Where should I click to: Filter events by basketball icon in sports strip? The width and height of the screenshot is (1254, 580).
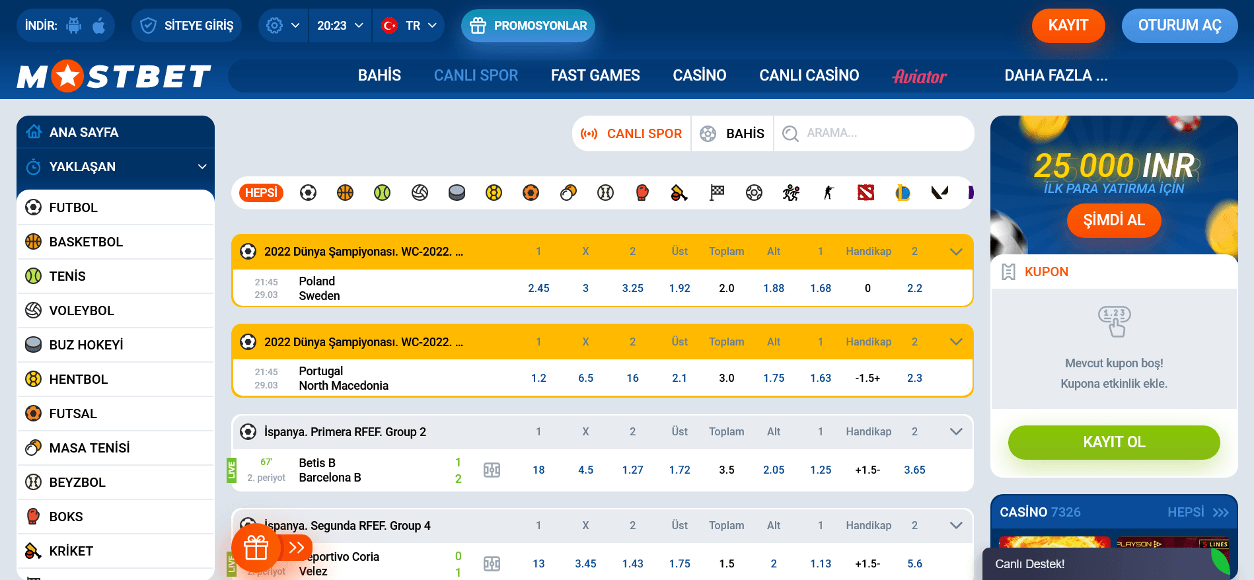(345, 192)
